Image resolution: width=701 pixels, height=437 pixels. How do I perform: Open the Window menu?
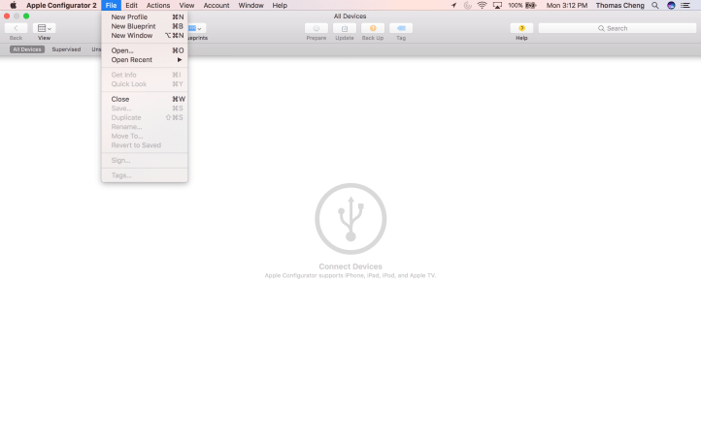[250, 6]
